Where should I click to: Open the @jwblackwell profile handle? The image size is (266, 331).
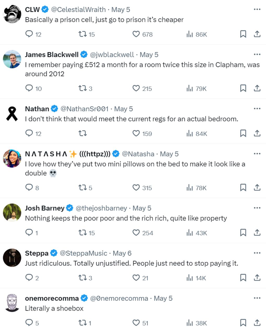click(x=112, y=55)
